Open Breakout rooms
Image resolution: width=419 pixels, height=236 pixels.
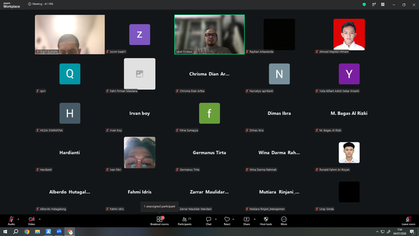pos(160,221)
